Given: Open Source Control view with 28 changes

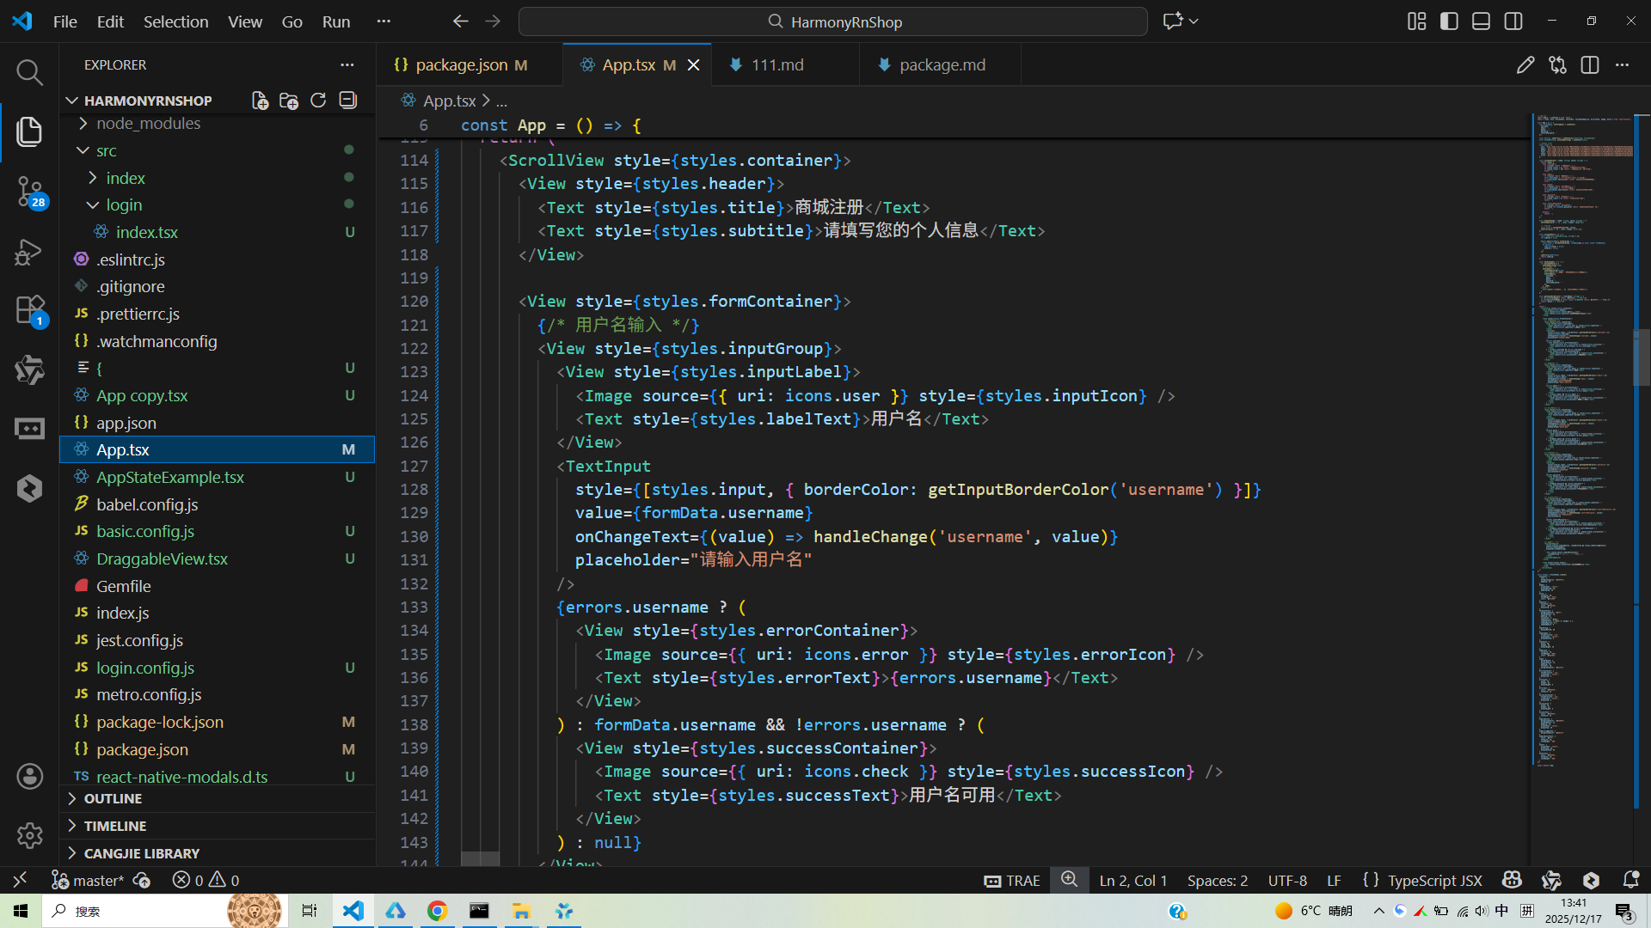Looking at the screenshot, I should [x=29, y=191].
